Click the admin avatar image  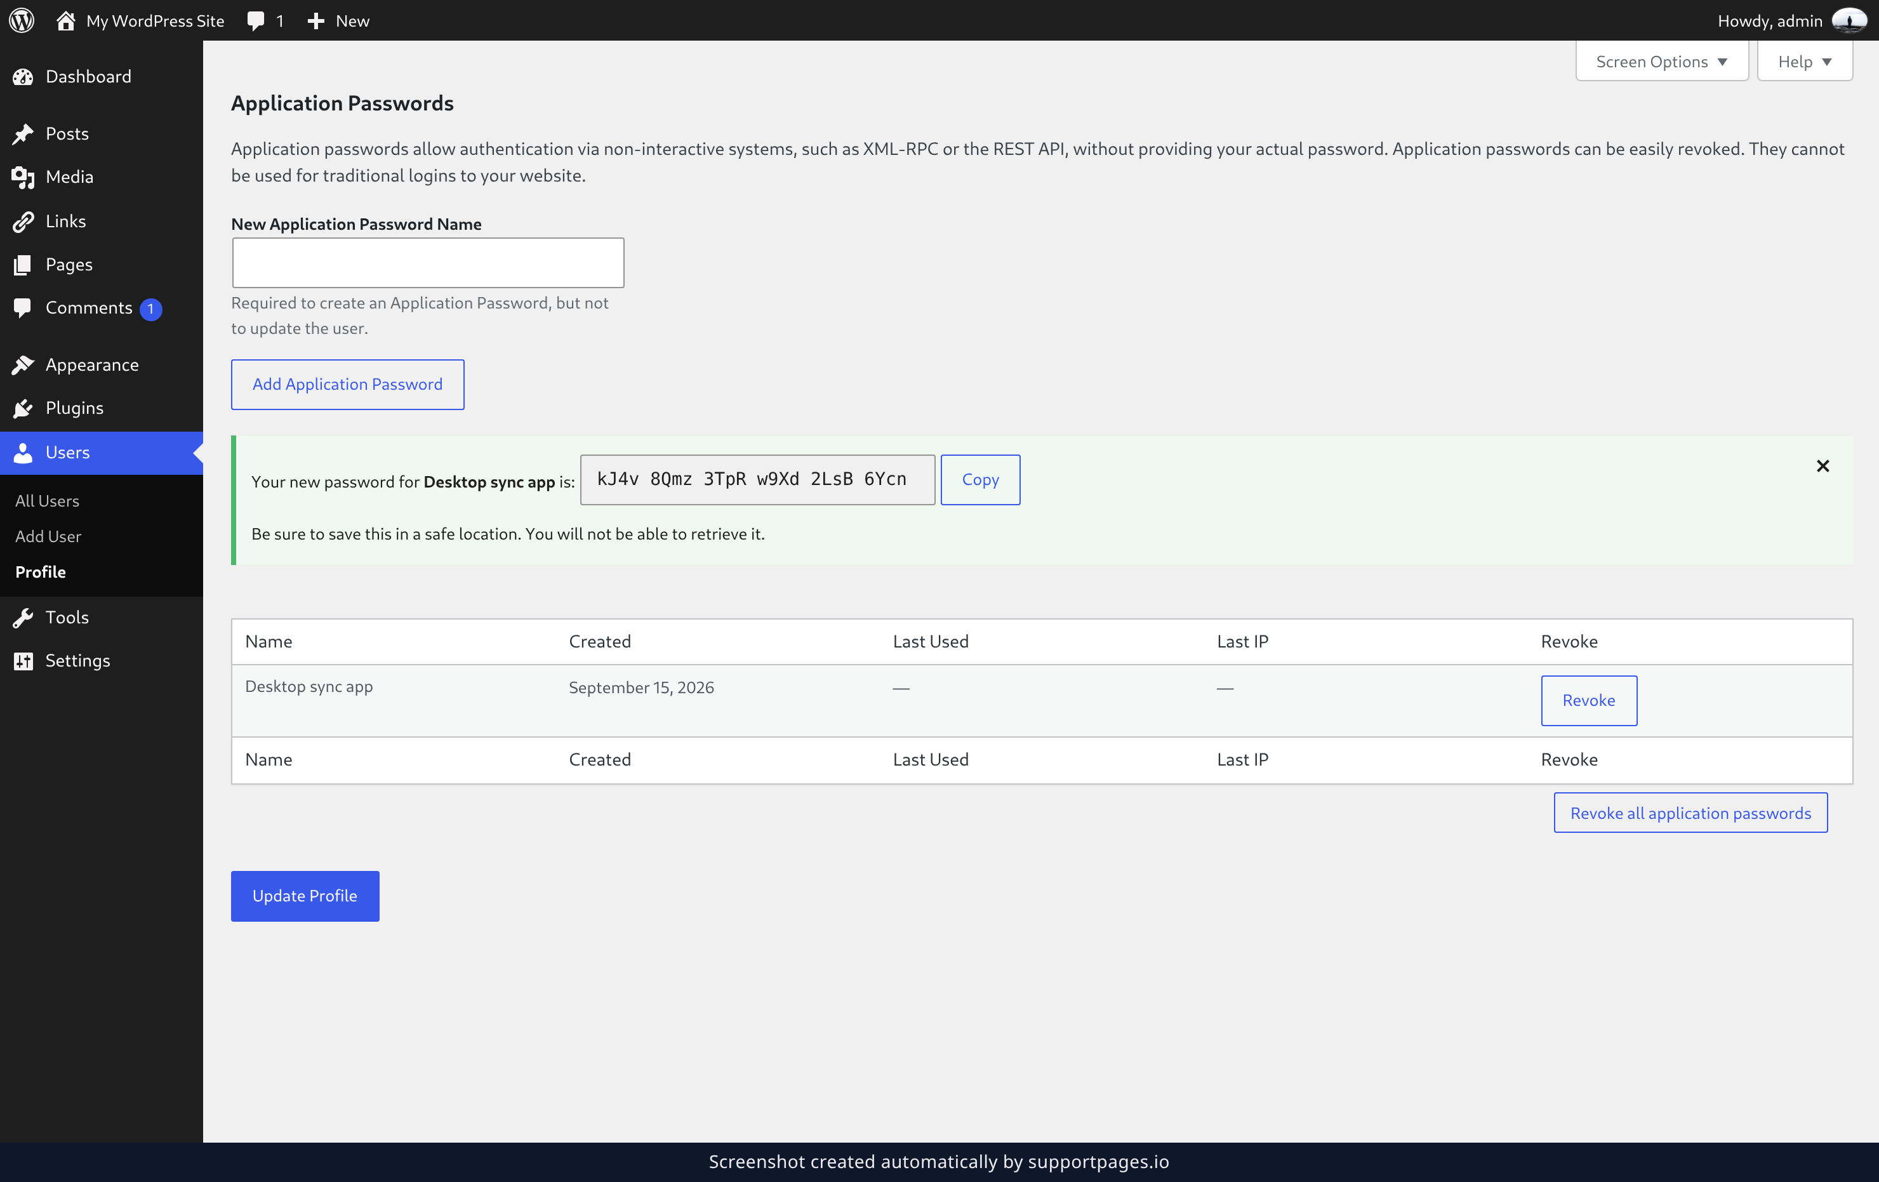click(1849, 20)
